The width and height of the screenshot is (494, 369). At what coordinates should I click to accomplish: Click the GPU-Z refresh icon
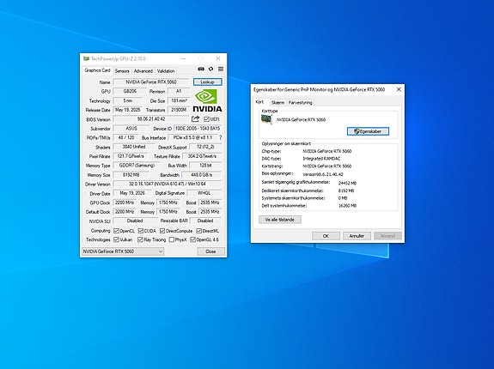tap(210, 69)
